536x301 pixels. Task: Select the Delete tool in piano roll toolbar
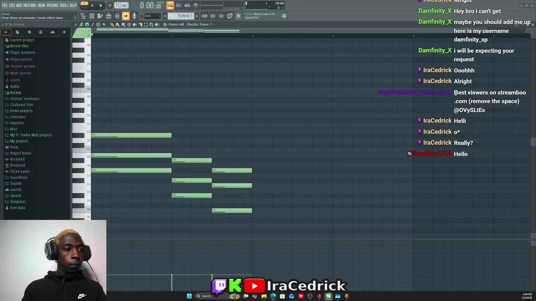point(129,24)
